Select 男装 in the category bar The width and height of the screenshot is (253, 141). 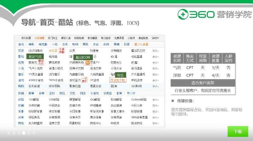coord(85,44)
